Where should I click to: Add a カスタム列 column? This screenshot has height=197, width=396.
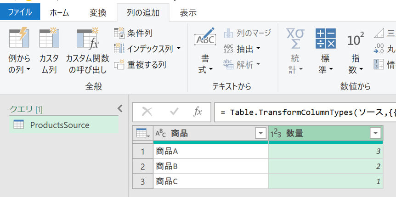coord(49,51)
